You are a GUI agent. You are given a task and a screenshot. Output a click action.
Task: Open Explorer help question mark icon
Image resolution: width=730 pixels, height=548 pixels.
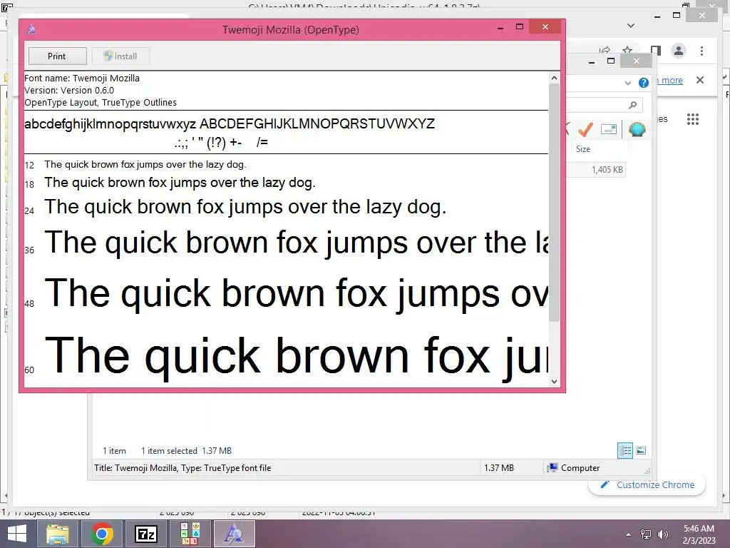click(x=644, y=83)
